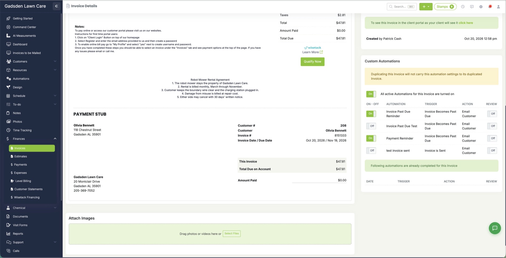Click the Photos icon in the sidebar

(x=9, y=122)
